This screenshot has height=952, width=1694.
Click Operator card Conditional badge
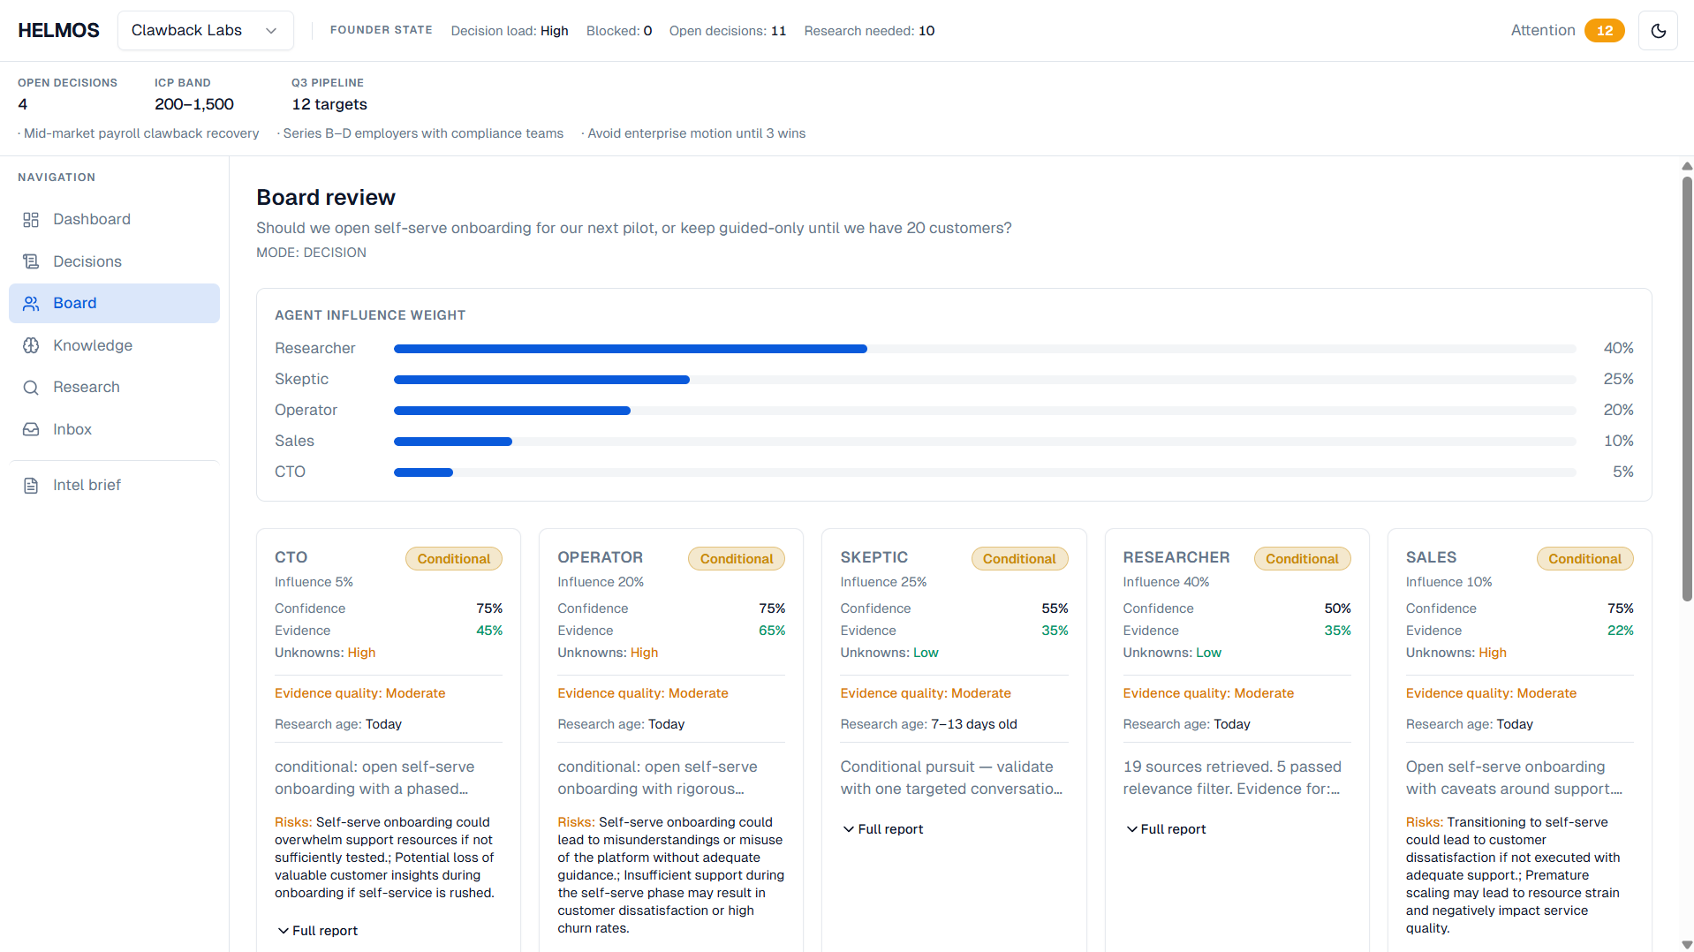pos(737,559)
